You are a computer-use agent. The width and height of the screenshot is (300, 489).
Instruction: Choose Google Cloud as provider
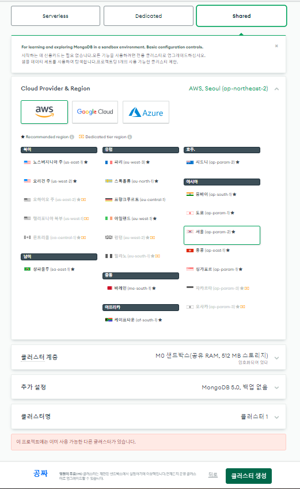click(x=95, y=112)
